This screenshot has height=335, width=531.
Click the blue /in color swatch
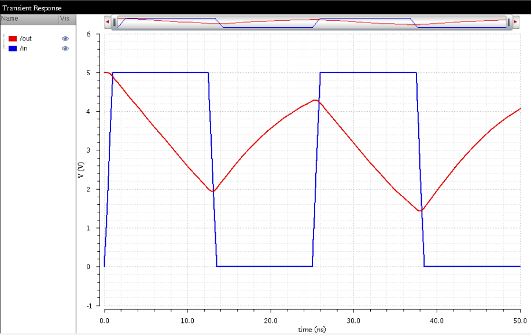(x=13, y=48)
